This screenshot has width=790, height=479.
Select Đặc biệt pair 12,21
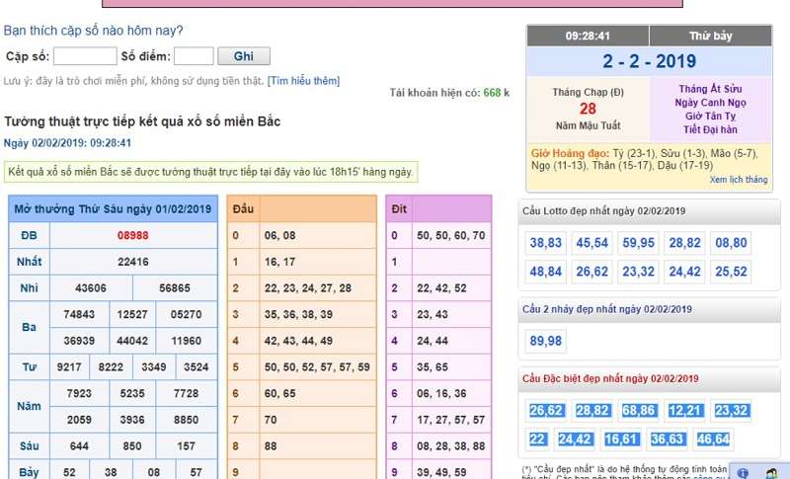pyautogui.click(x=684, y=411)
